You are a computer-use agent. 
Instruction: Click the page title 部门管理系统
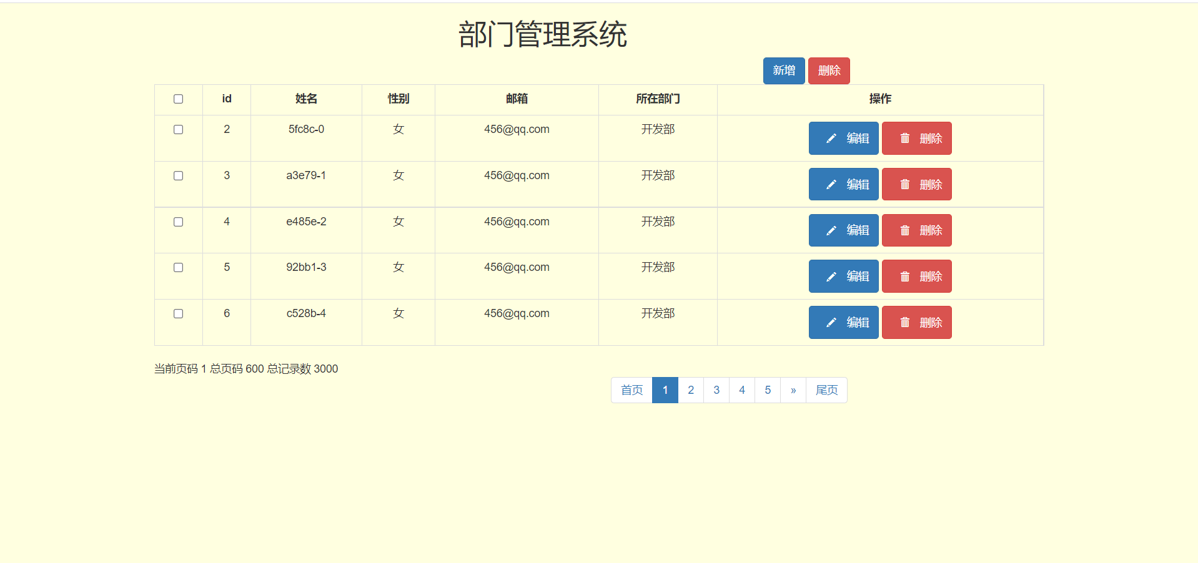(543, 34)
